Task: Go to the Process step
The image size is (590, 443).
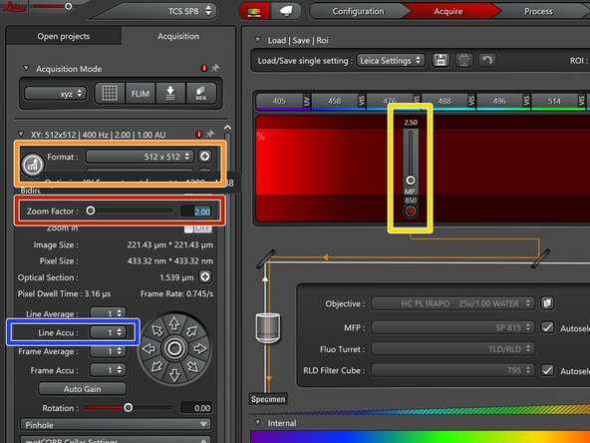Action: point(538,11)
